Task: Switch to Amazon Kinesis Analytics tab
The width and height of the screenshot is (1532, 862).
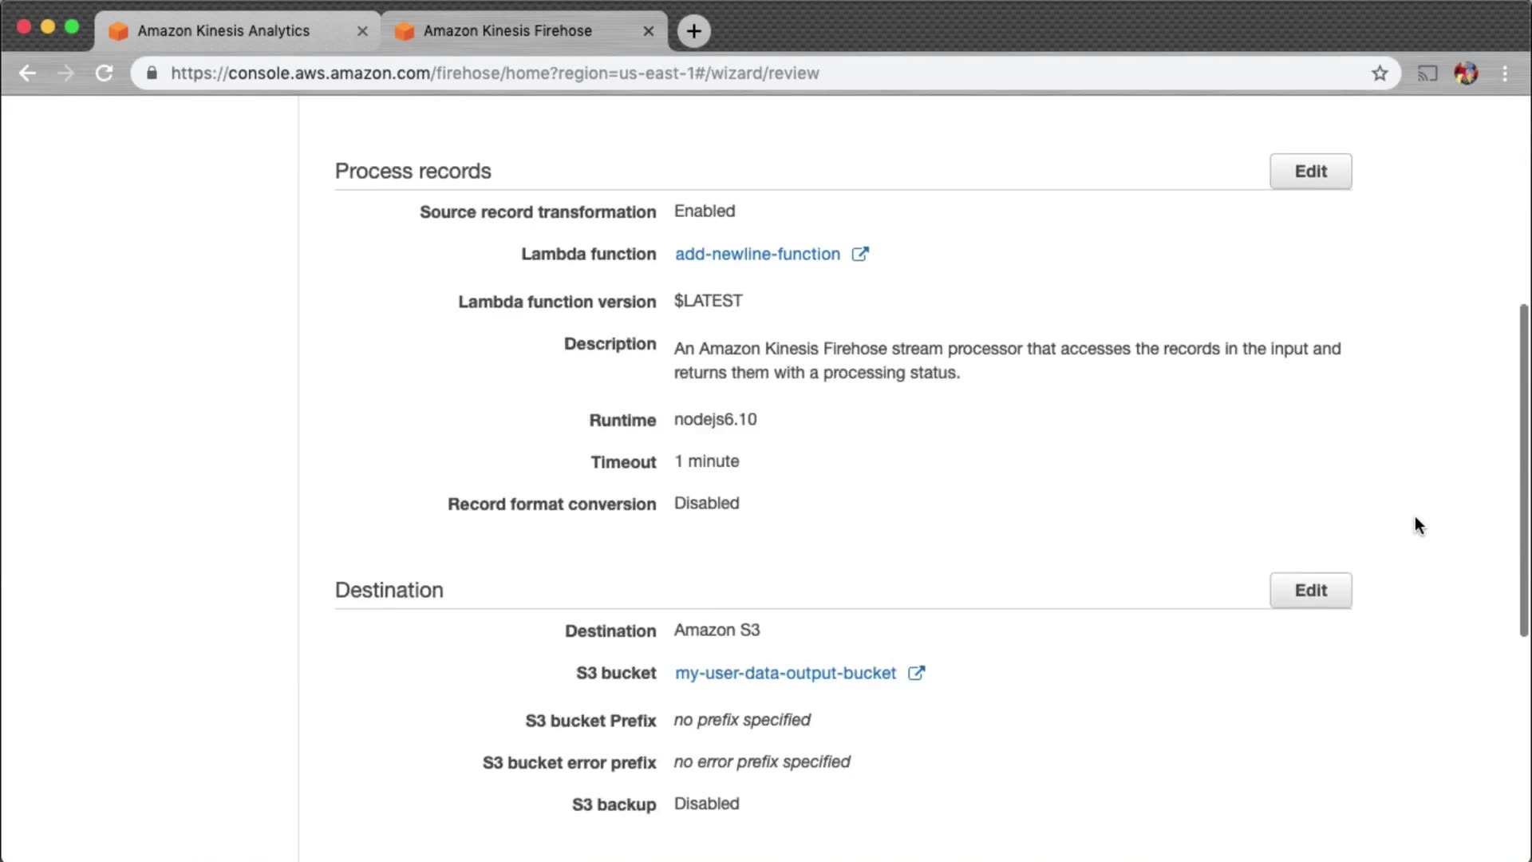Action: tap(223, 31)
